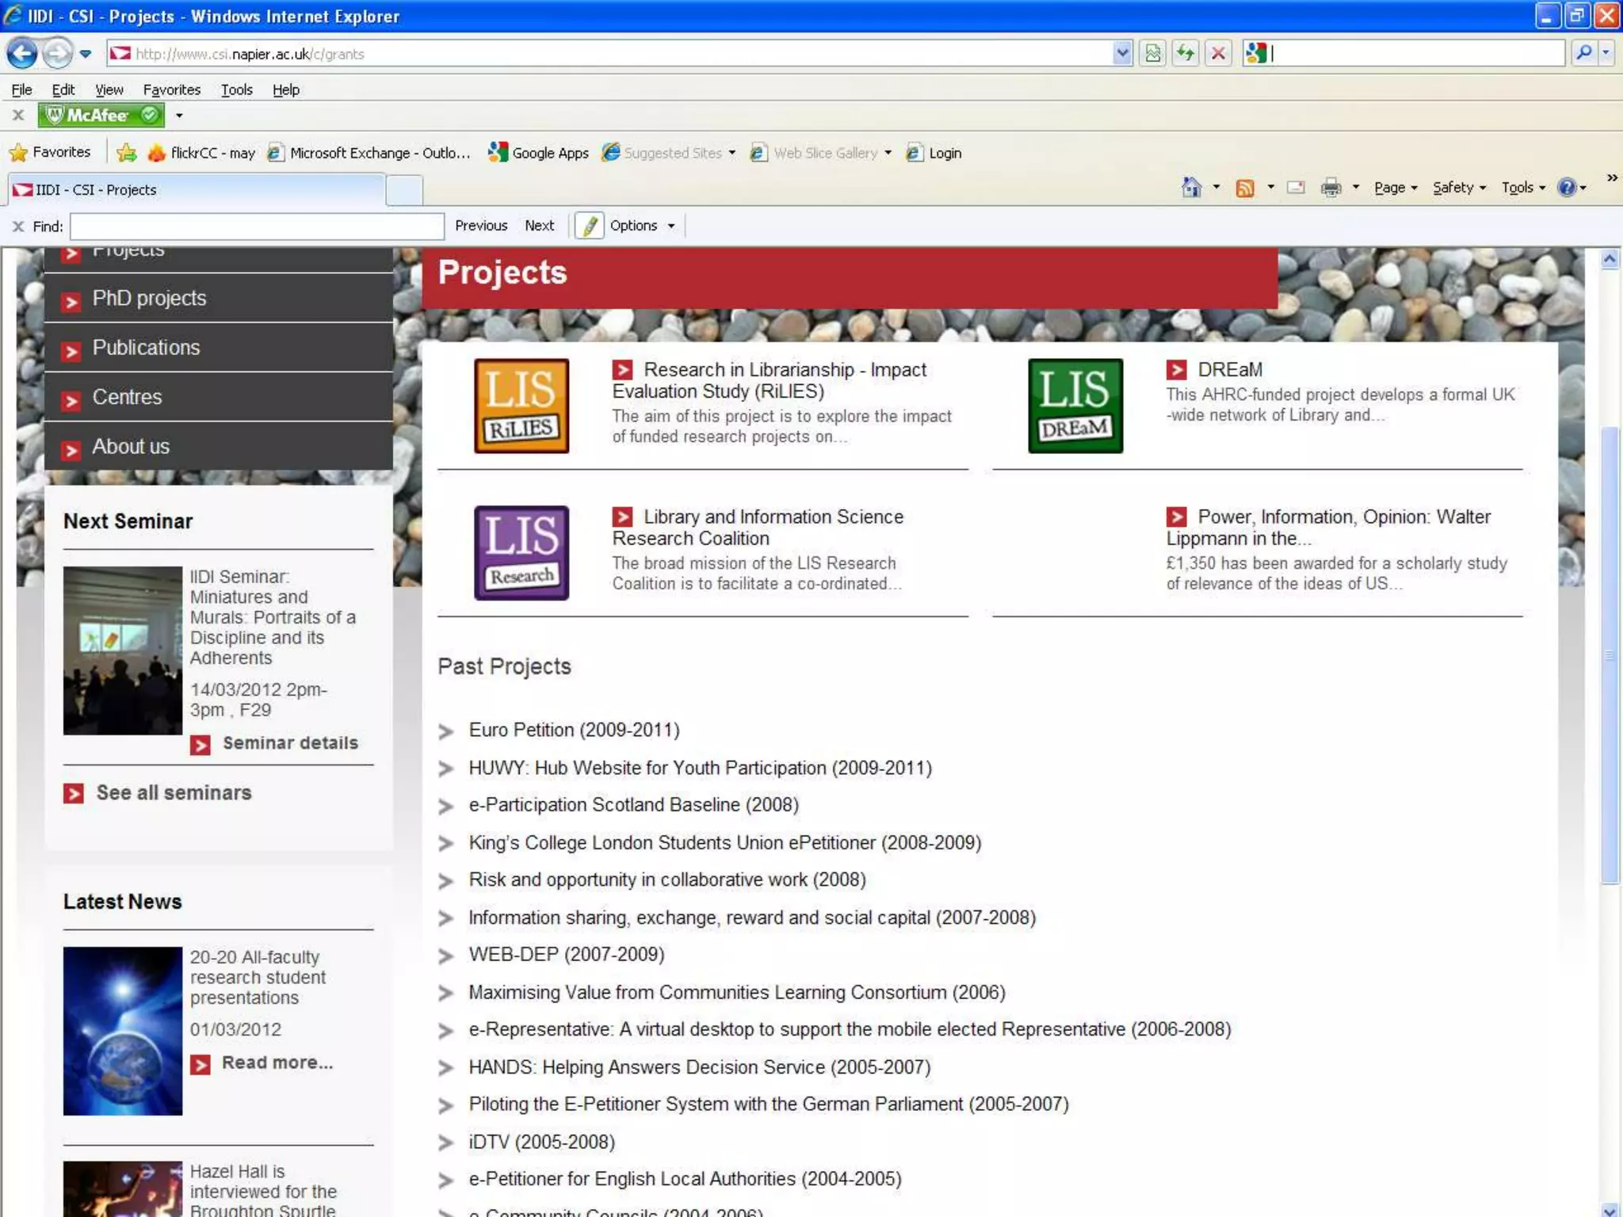Viewport: 1623px width, 1217px height.
Task: Click the Print icon in command bar
Action: tap(1331, 188)
